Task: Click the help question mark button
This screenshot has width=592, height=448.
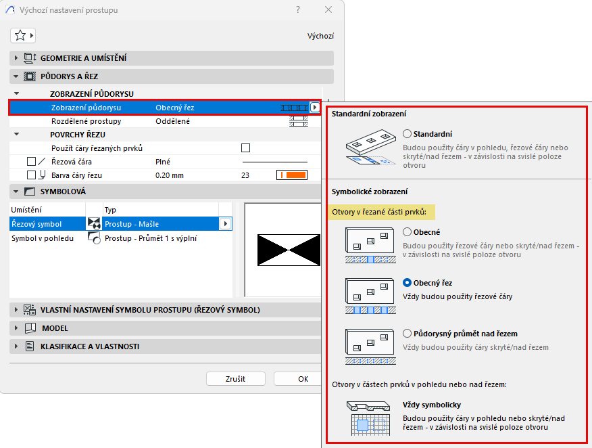Action: (298, 10)
